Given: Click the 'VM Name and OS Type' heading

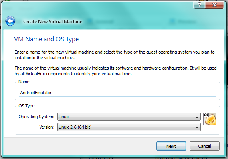Looking at the screenshot, I should pos(46,39).
